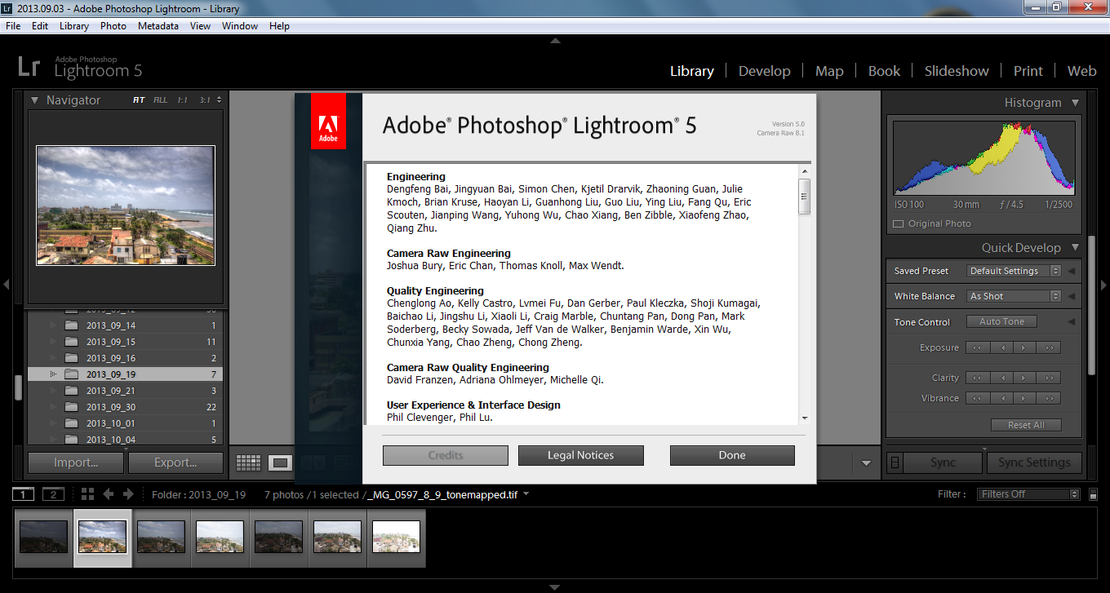Click Exposure large increase double-right arrow
Viewport: 1110px width, 593px height.
[x=1049, y=347]
